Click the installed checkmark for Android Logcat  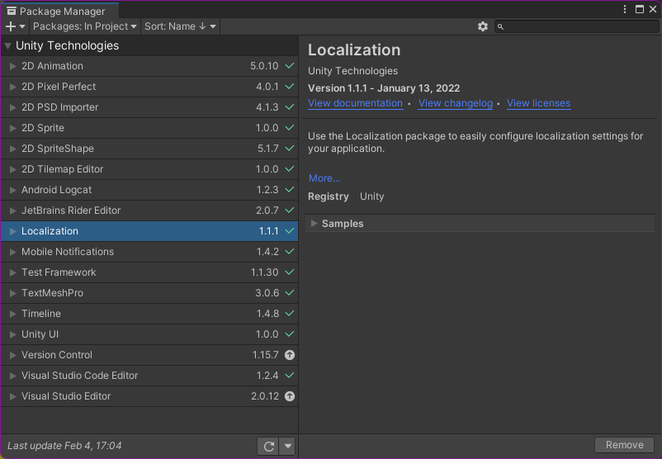pyautogui.click(x=290, y=190)
